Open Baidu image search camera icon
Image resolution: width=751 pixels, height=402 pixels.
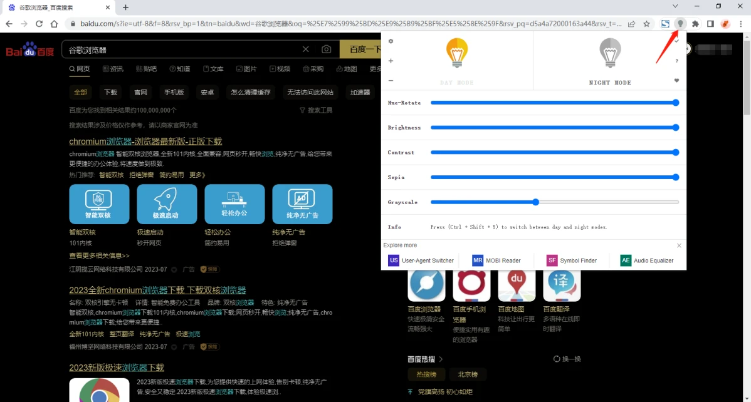coord(326,49)
